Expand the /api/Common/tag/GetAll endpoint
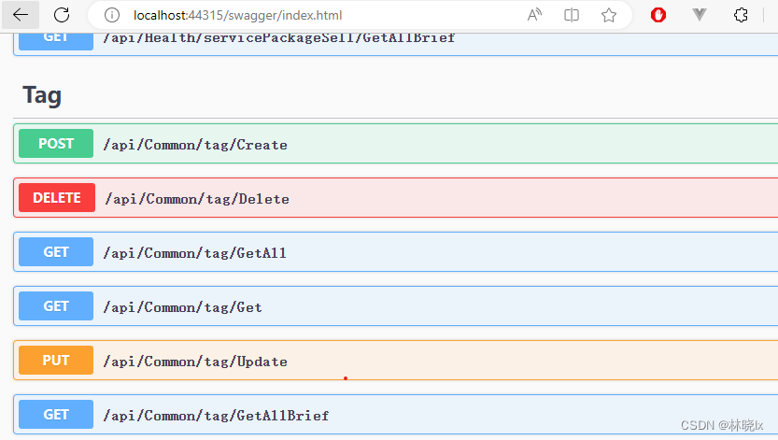 (194, 253)
